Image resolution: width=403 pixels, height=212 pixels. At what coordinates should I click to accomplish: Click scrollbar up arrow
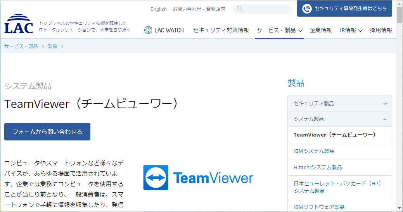point(400,3)
